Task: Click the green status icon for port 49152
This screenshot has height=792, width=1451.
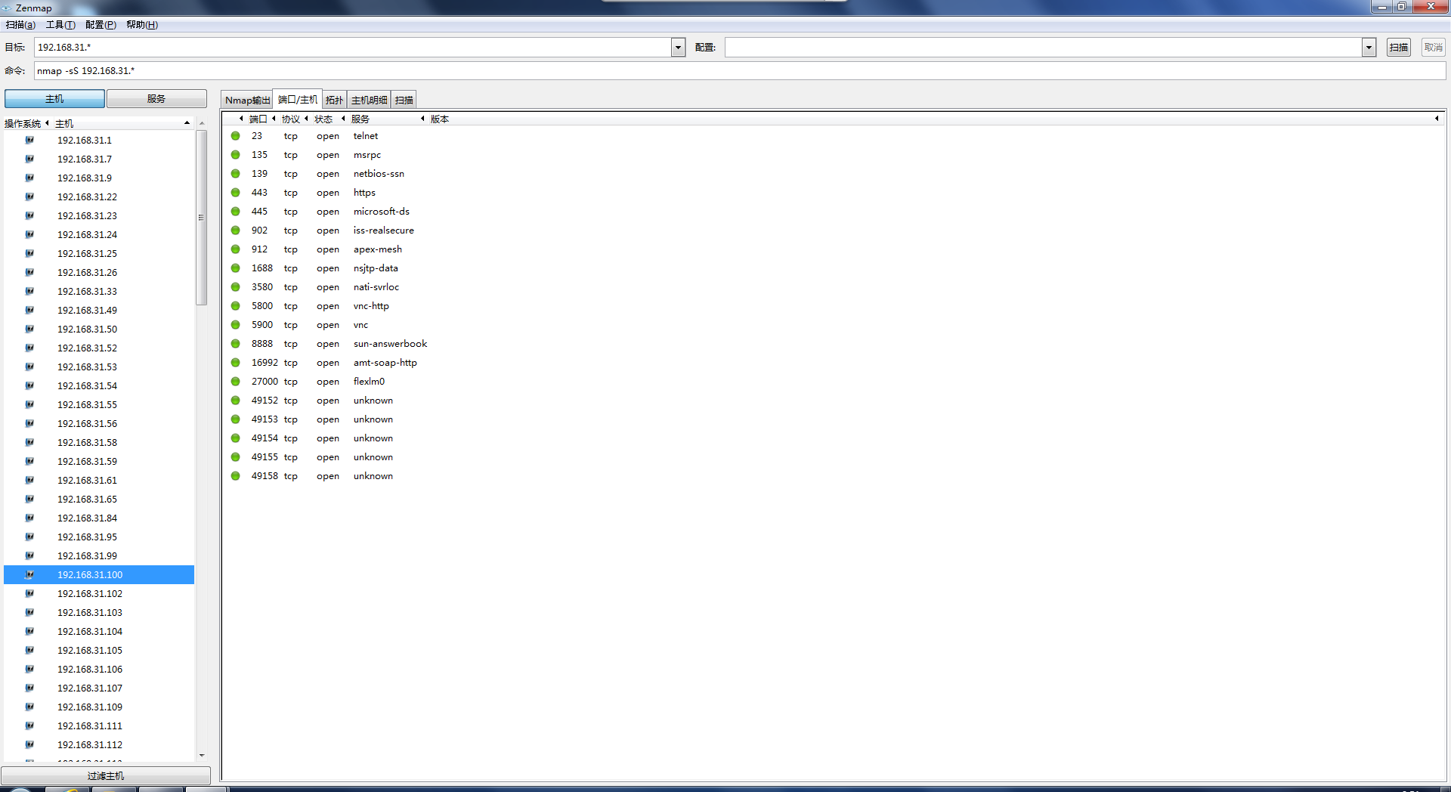Action: tap(236, 401)
